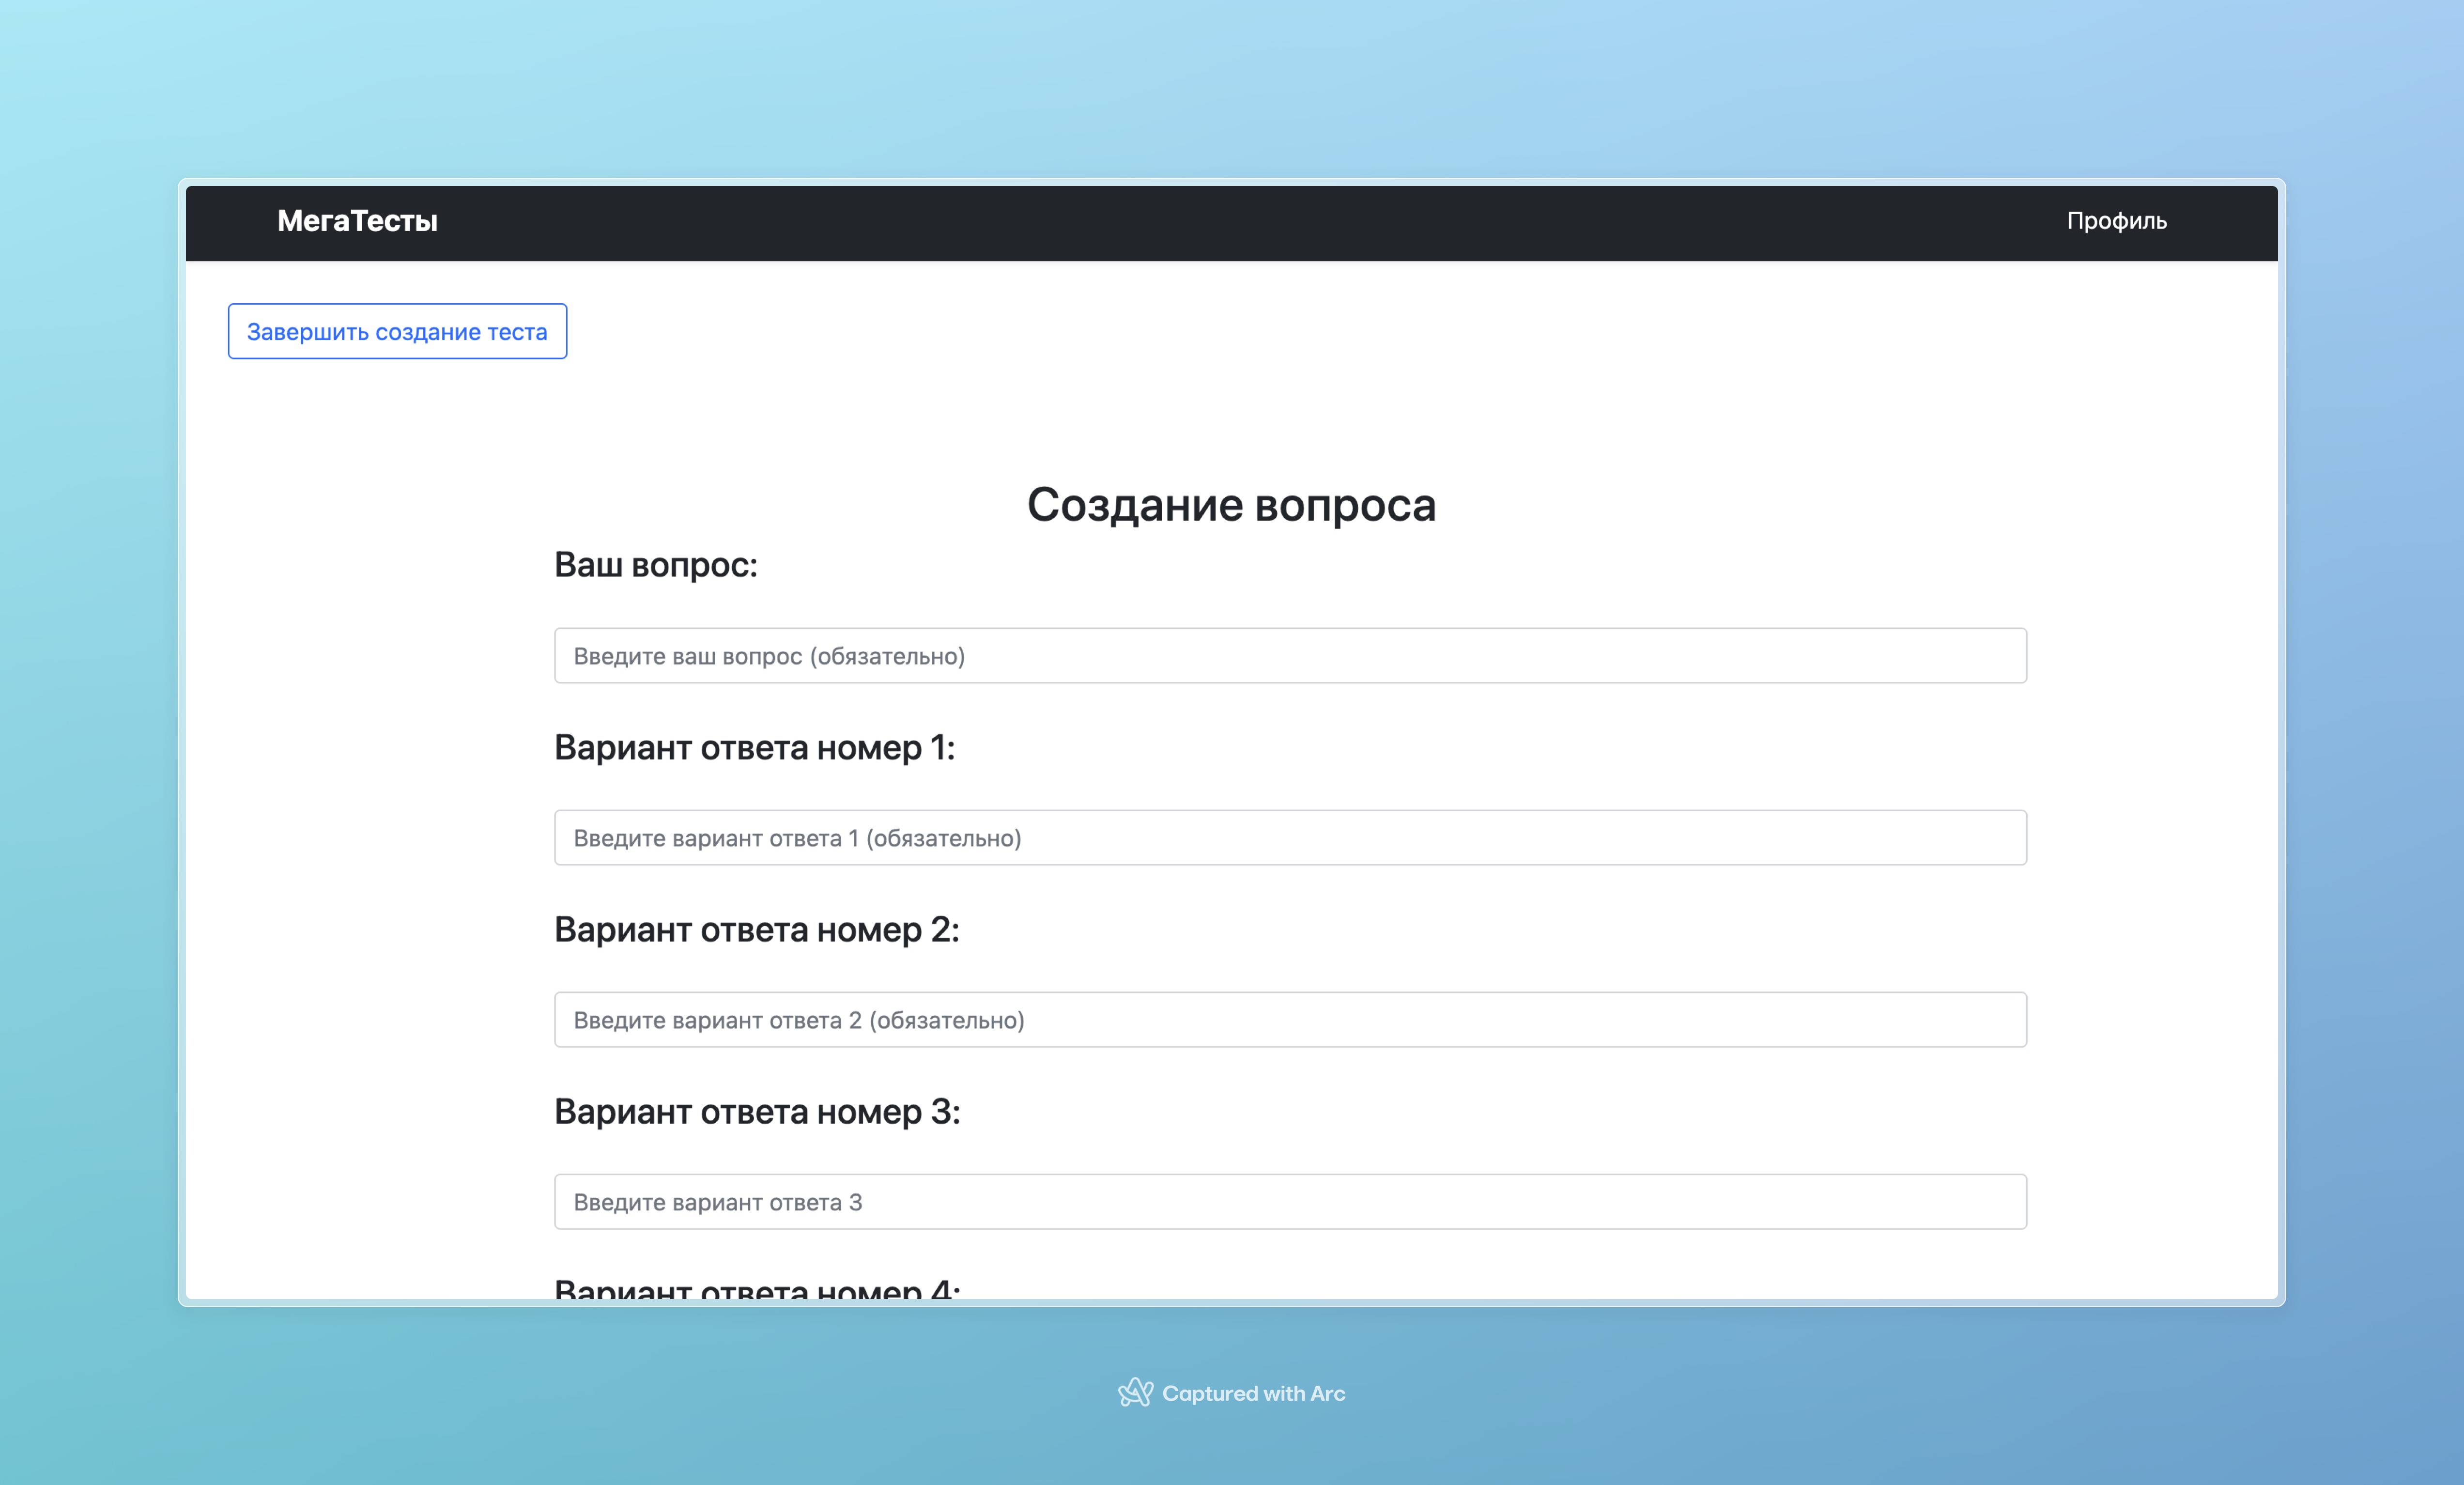The image size is (2464, 1485).
Task: Click the Вариант ответа номер 2 label
Action: pyautogui.click(x=756, y=929)
